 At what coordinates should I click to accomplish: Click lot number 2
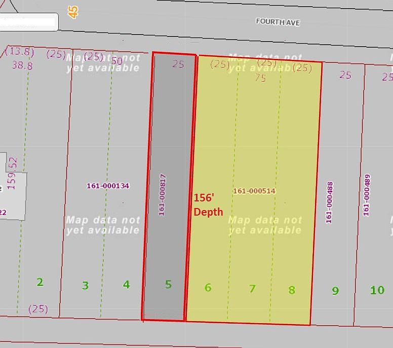pos(40,282)
